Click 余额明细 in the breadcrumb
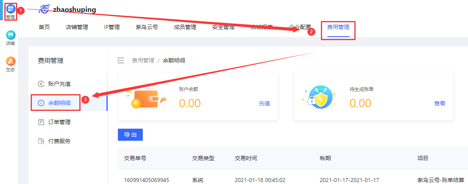The height and width of the screenshot is (184, 468). (x=174, y=61)
